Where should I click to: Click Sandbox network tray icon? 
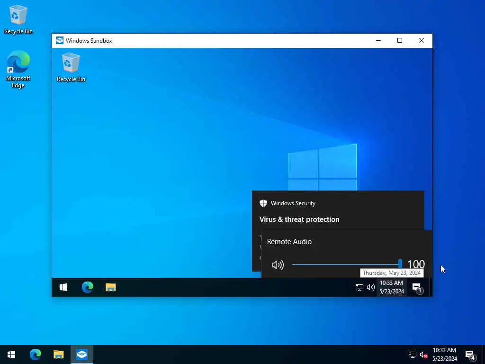pyautogui.click(x=359, y=288)
